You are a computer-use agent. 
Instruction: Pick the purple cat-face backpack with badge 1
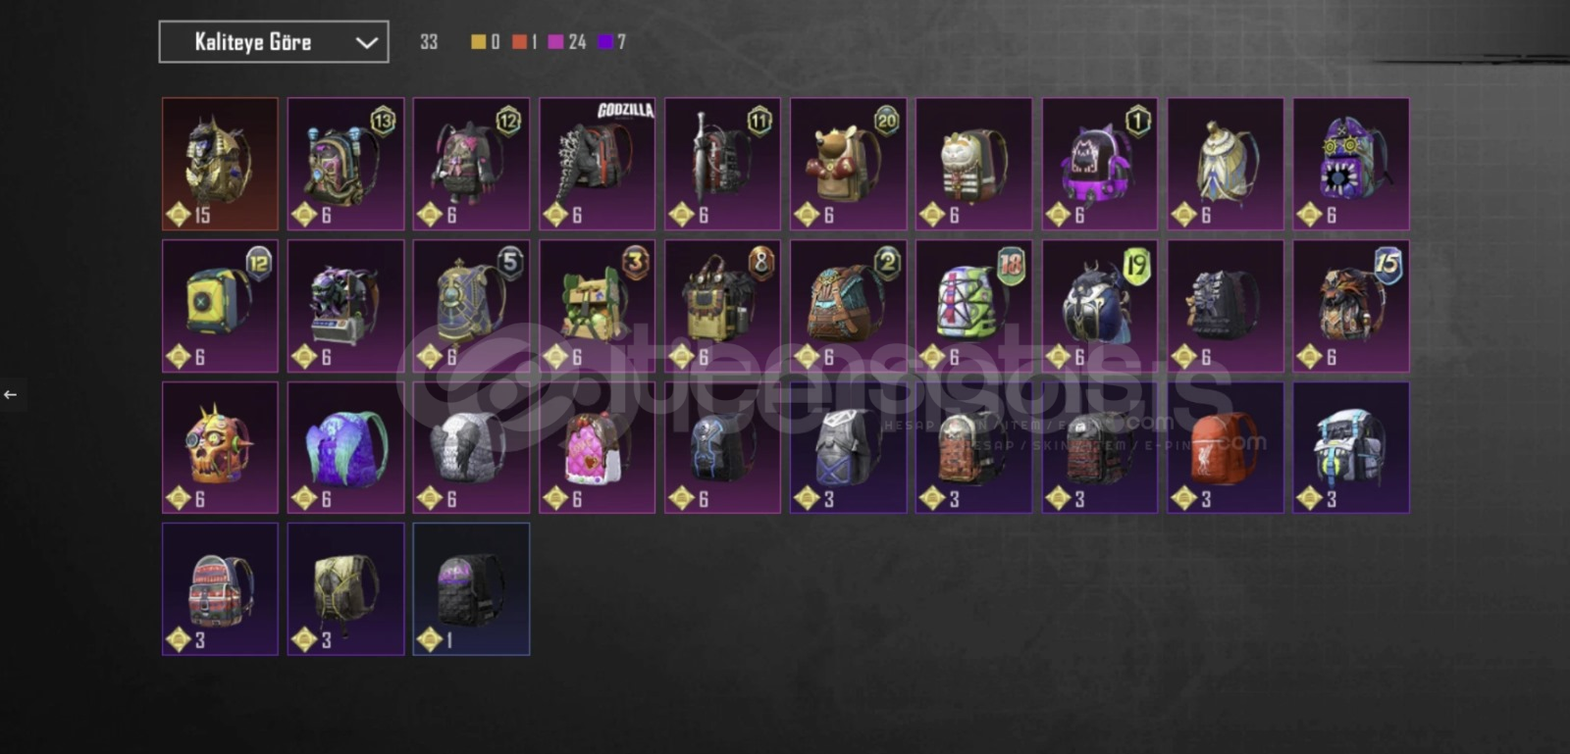[x=1099, y=164]
